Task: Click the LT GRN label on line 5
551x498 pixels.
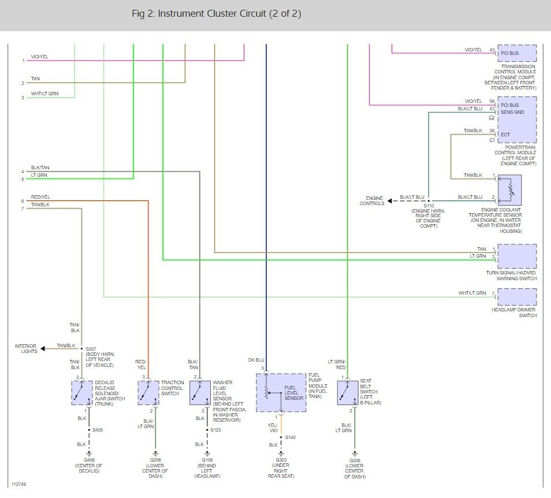Action: [x=39, y=175]
